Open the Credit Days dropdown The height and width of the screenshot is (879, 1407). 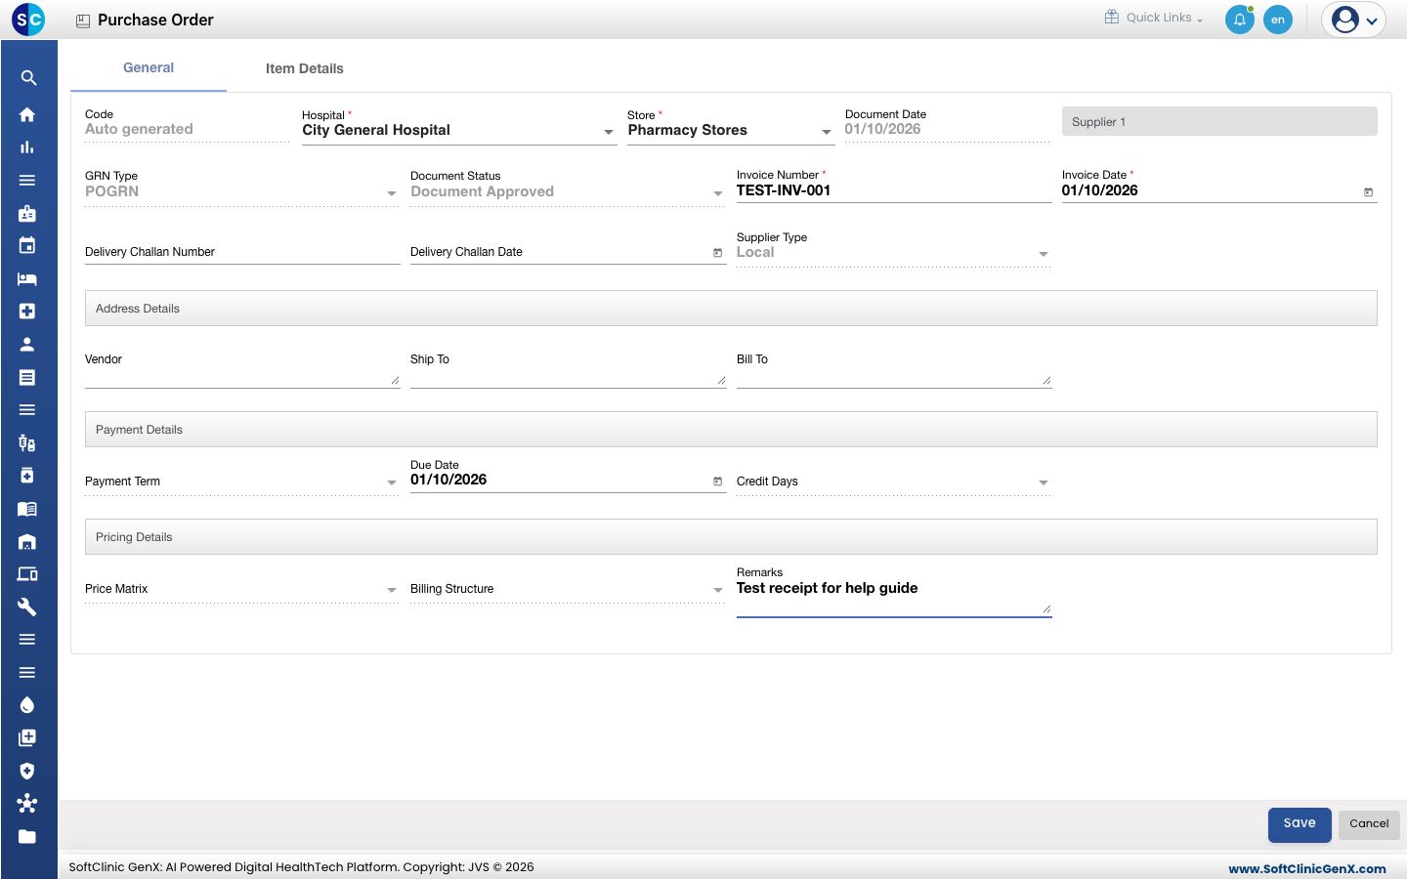[x=1044, y=482]
